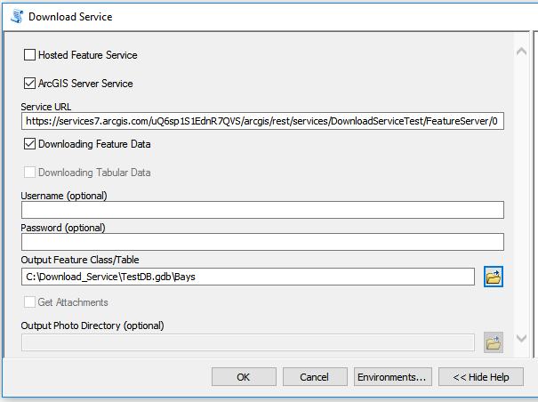Check the Downloading Tabular Data option
Viewport: 538px width, 402px height.
(x=29, y=172)
